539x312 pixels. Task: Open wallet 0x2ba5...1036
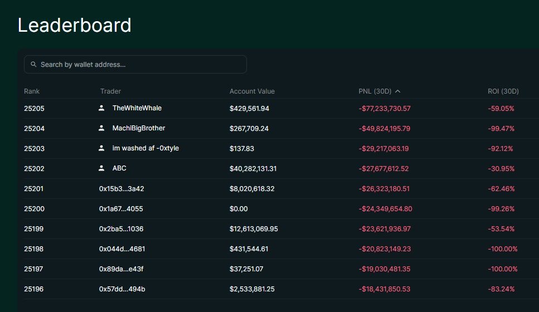click(121, 228)
